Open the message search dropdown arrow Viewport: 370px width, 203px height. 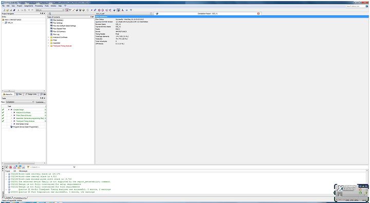(x=74, y=167)
